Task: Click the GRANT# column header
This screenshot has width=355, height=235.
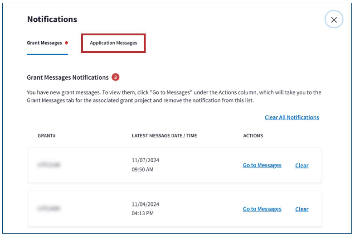Action: point(46,136)
